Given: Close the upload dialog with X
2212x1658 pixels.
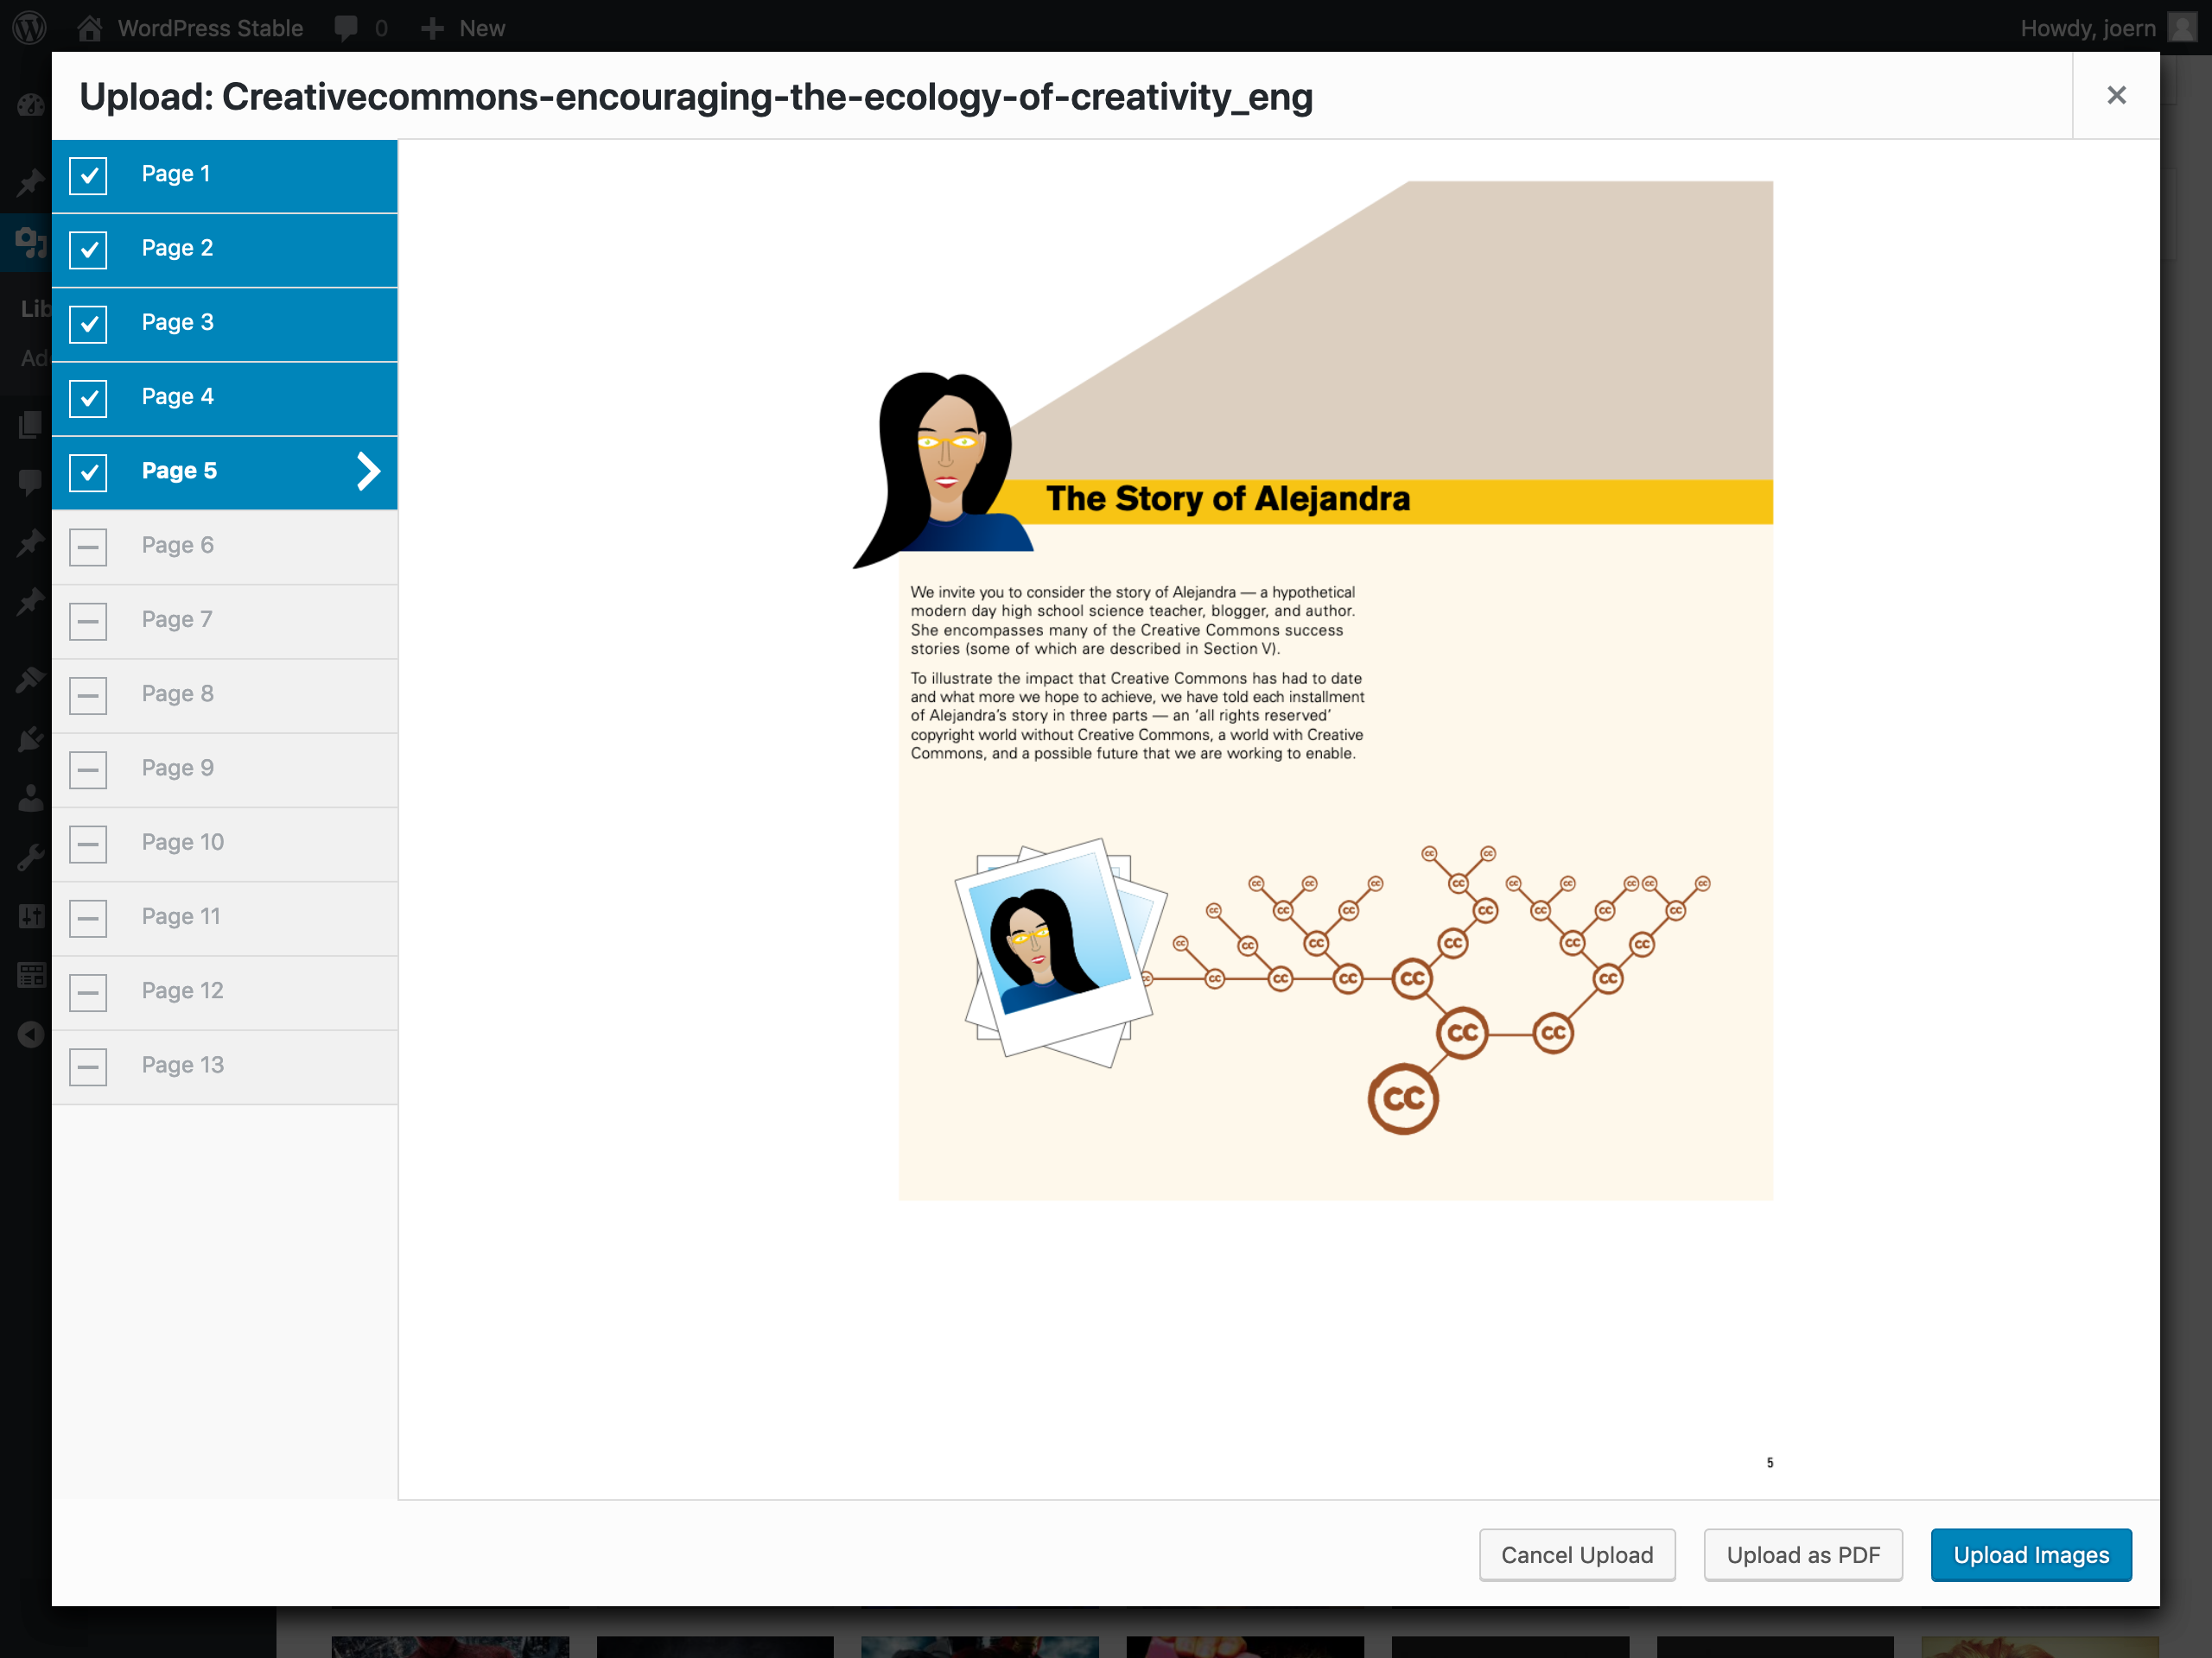Looking at the screenshot, I should click(2116, 95).
